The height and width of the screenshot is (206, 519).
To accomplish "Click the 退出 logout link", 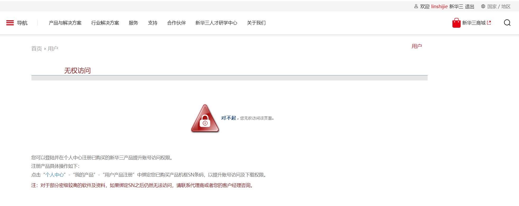I will click(470, 7).
